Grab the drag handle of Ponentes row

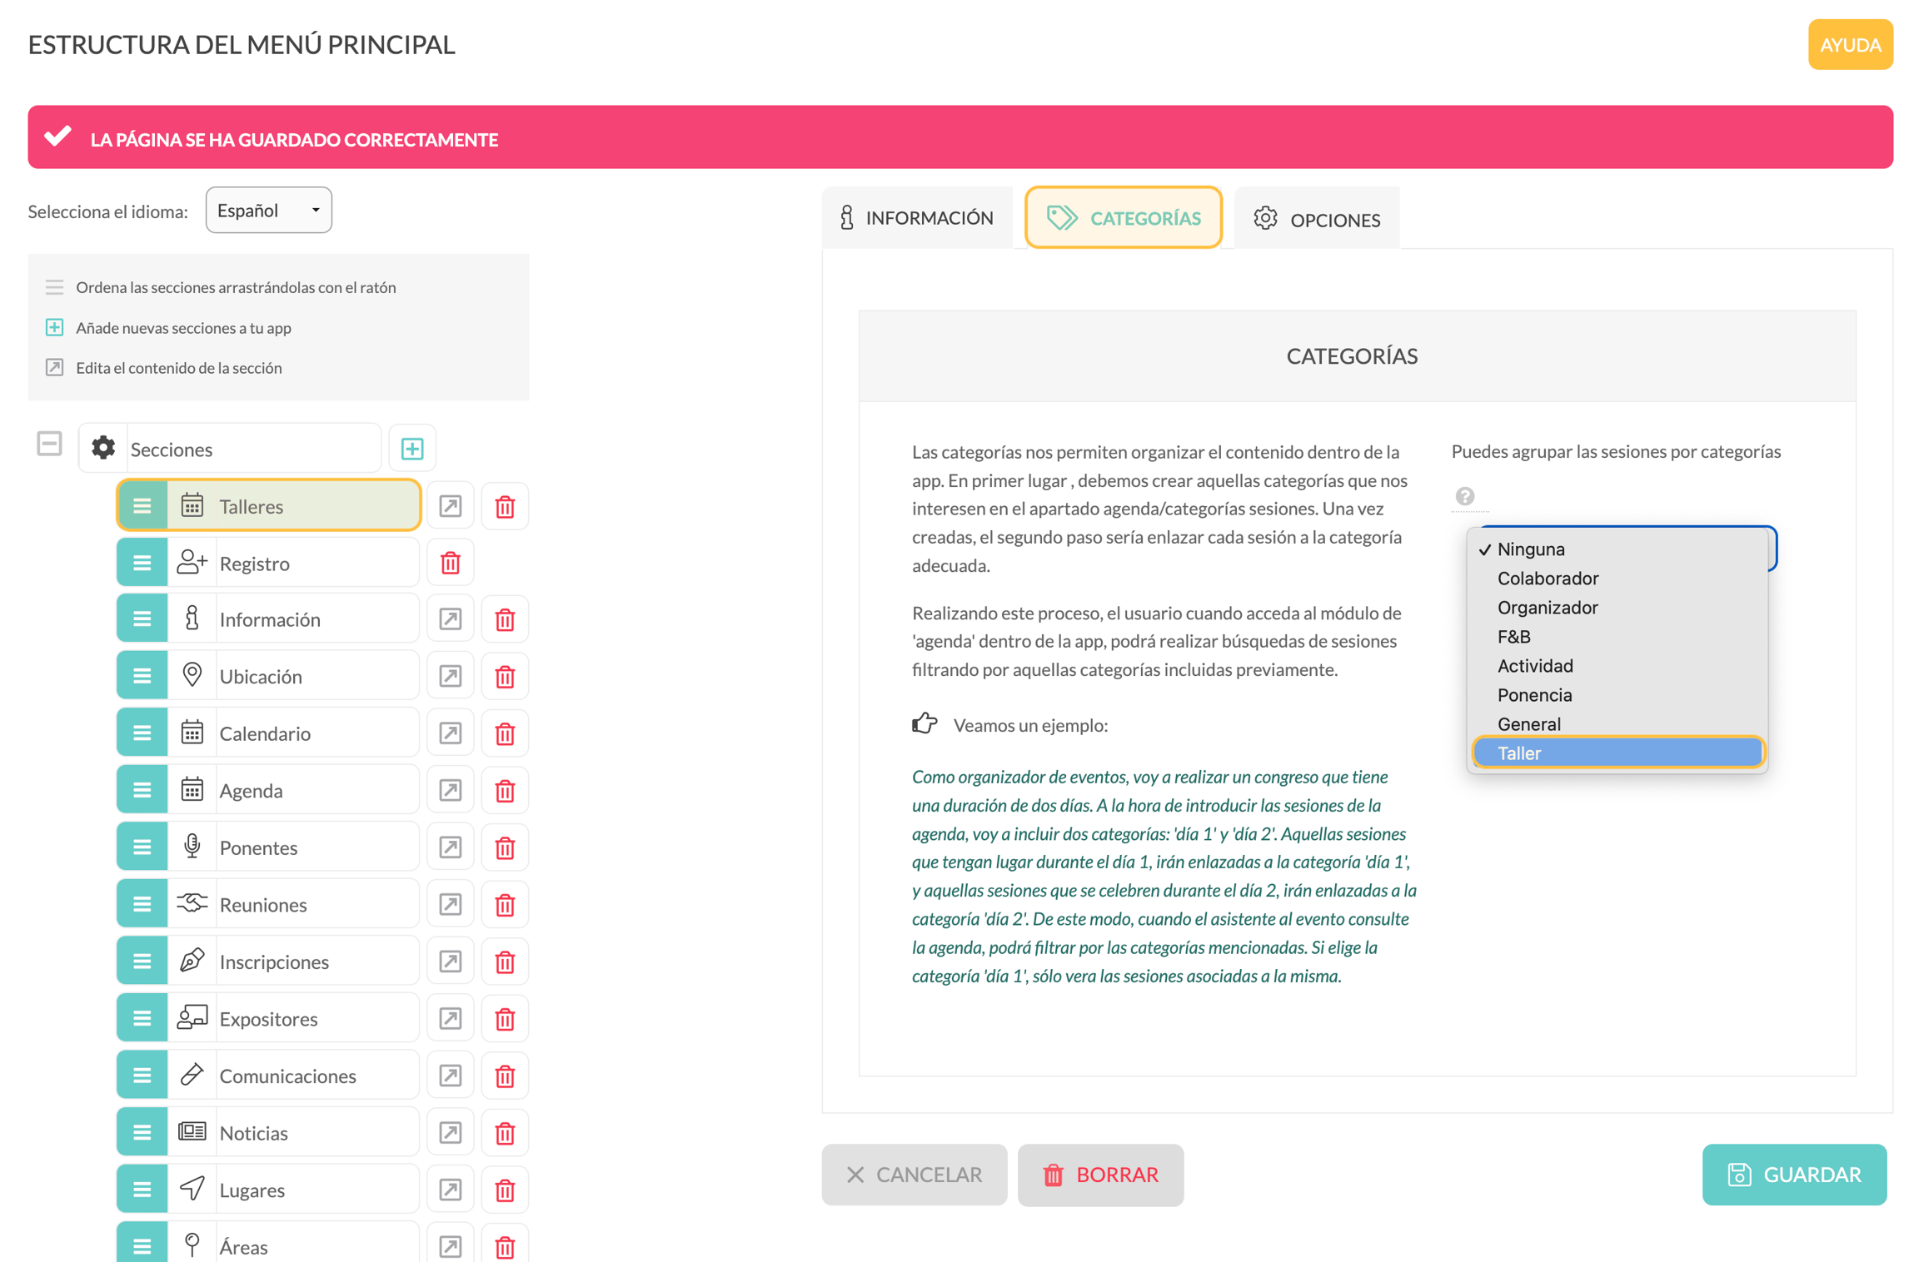click(x=142, y=847)
